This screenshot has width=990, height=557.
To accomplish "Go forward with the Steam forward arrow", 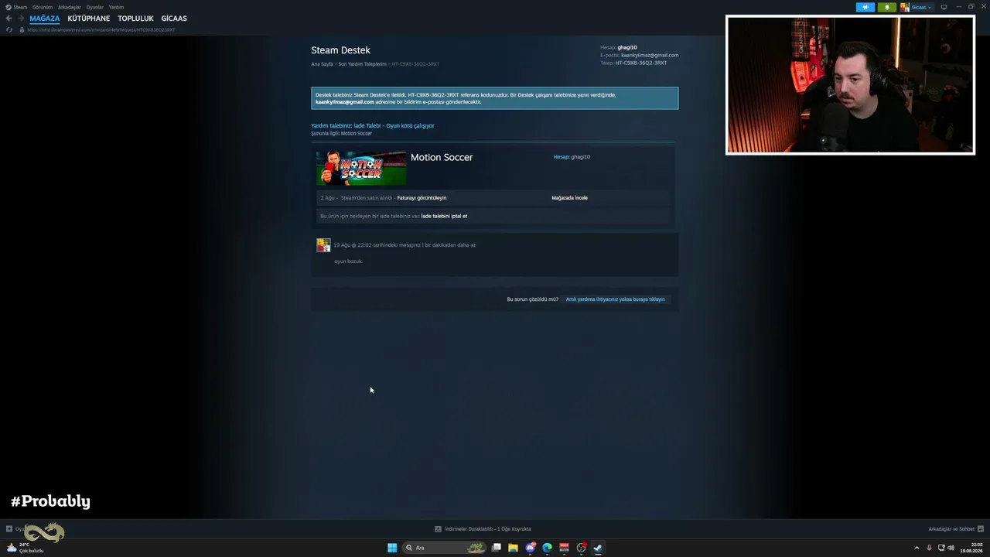I will coord(20,19).
